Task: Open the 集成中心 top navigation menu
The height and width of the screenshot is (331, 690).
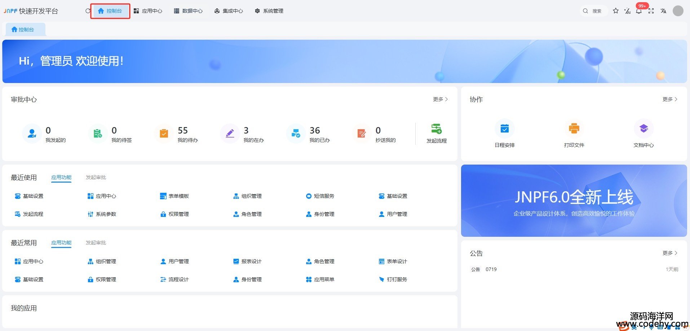Action: [229, 11]
